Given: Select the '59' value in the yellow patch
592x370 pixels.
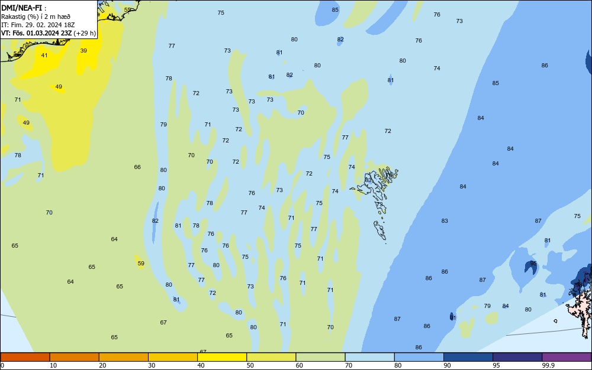Looking at the screenshot, I should [141, 264].
